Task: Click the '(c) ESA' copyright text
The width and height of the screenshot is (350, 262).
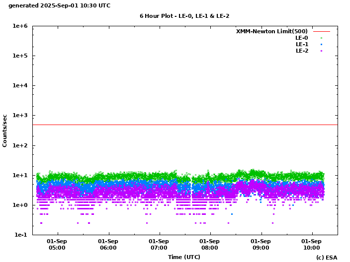Action: coord(327,258)
